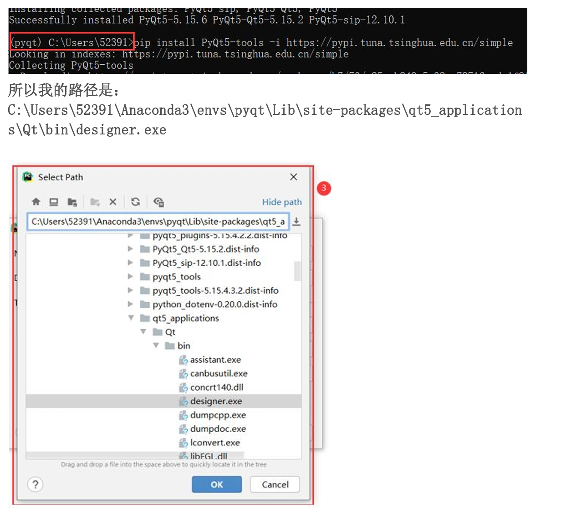Screen dimensions: 561x515
Task: Collapse the qt5_applications folder
Action: [x=131, y=318]
